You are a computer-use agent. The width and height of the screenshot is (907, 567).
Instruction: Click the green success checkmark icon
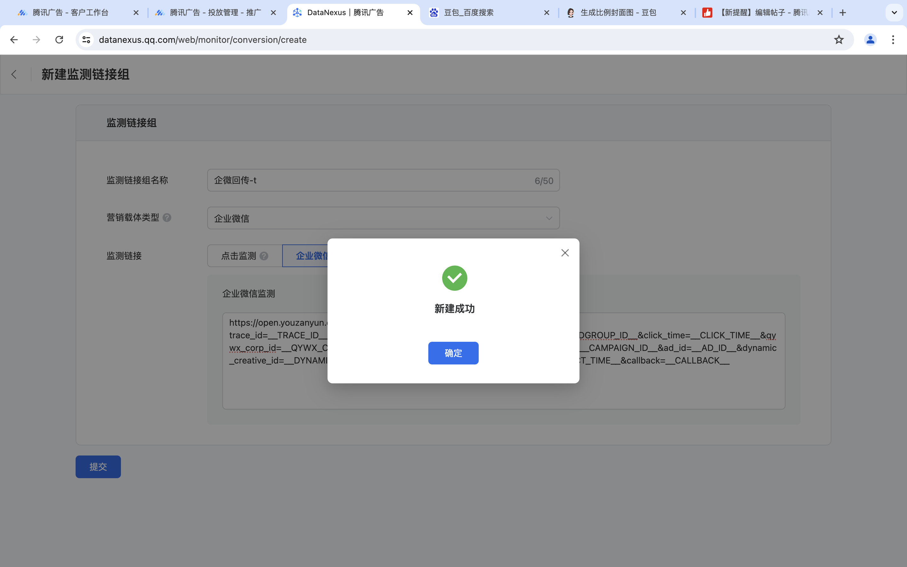[x=454, y=278]
